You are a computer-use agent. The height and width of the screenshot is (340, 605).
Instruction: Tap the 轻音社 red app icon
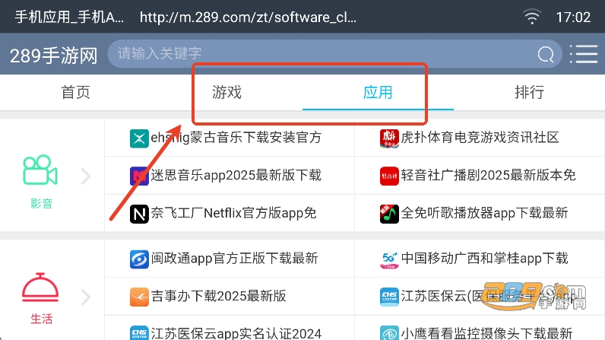point(389,176)
